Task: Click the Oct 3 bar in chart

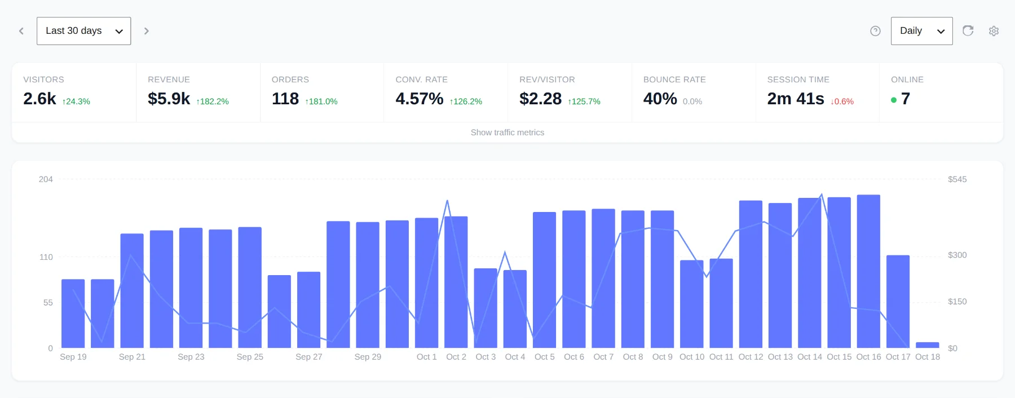Action: coord(486,308)
